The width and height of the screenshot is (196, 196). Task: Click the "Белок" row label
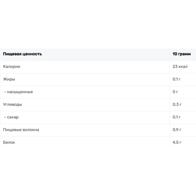(9, 142)
